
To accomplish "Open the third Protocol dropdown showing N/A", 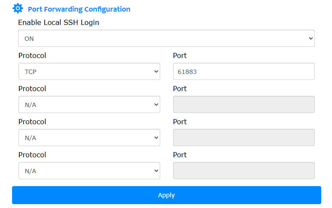I will [89, 138].
